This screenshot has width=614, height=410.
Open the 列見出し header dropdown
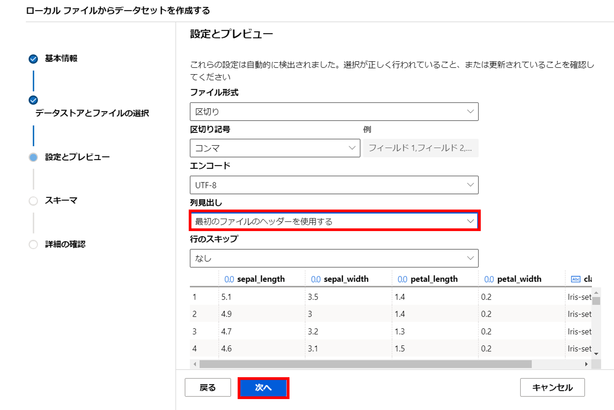(x=334, y=221)
